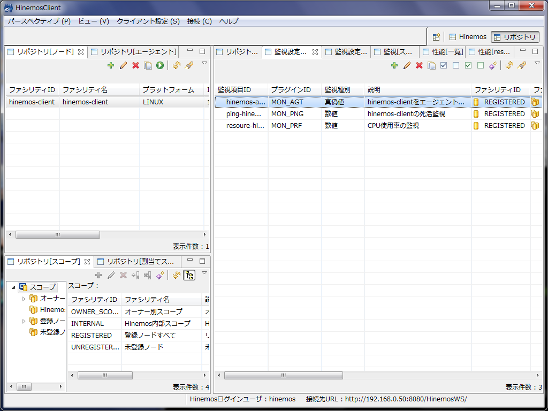Image resolution: width=548 pixels, height=411 pixels.
Task: Select the Hinemos item in the scope tree
Action: (x=48, y=310)
